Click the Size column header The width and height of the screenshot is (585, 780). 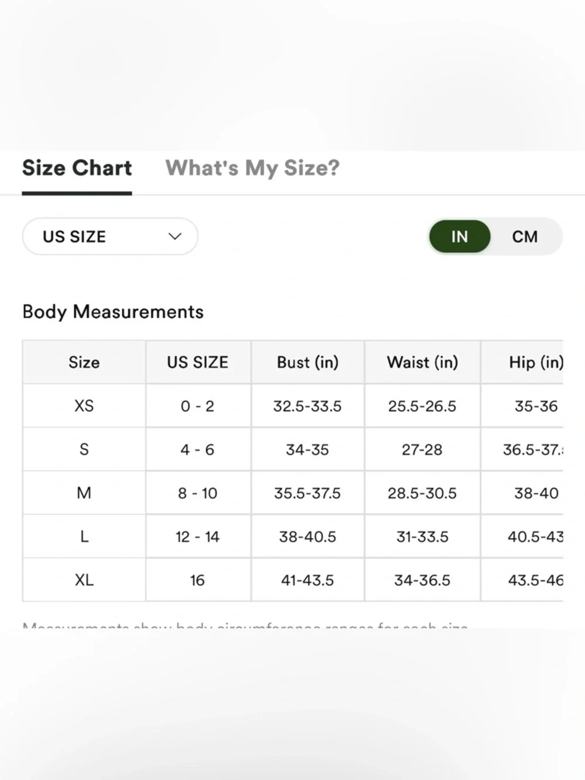84,362
